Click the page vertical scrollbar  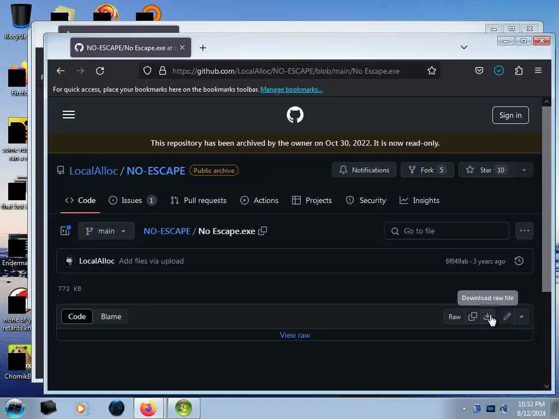[x=546, y=199]
